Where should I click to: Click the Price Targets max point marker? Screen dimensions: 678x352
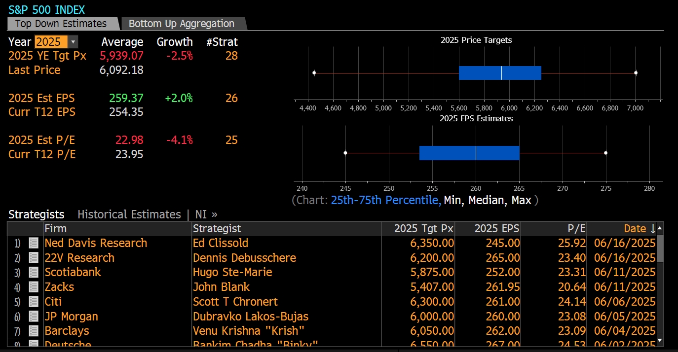[x=636, y=73]
